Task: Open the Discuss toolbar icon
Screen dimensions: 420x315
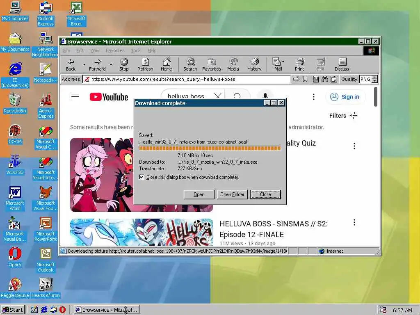Action: point(342,65)
